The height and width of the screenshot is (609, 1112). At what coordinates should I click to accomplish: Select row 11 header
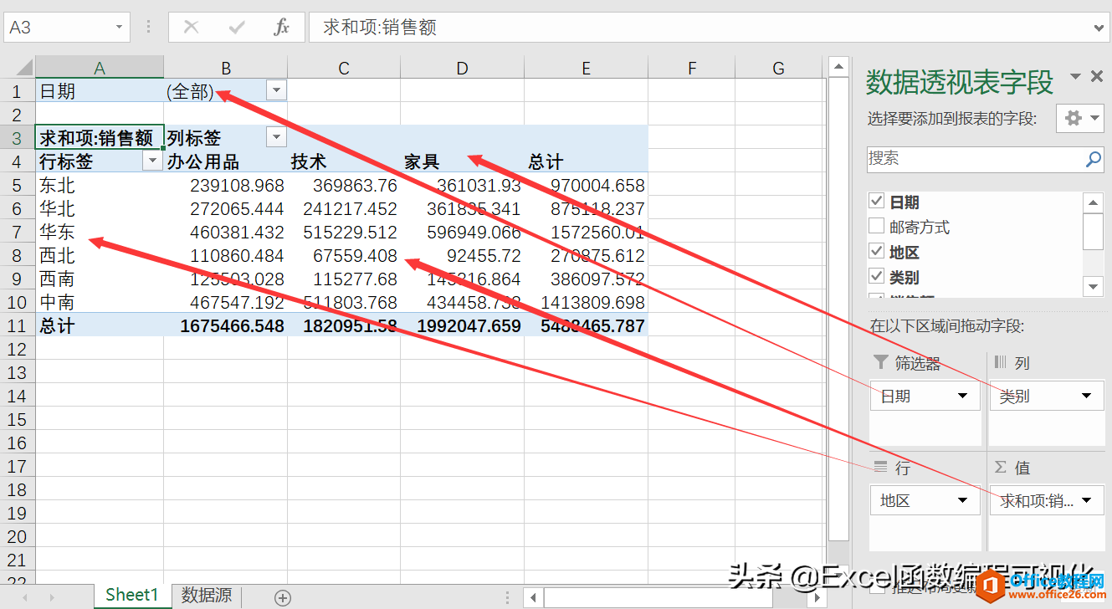[x=18, y=325]
